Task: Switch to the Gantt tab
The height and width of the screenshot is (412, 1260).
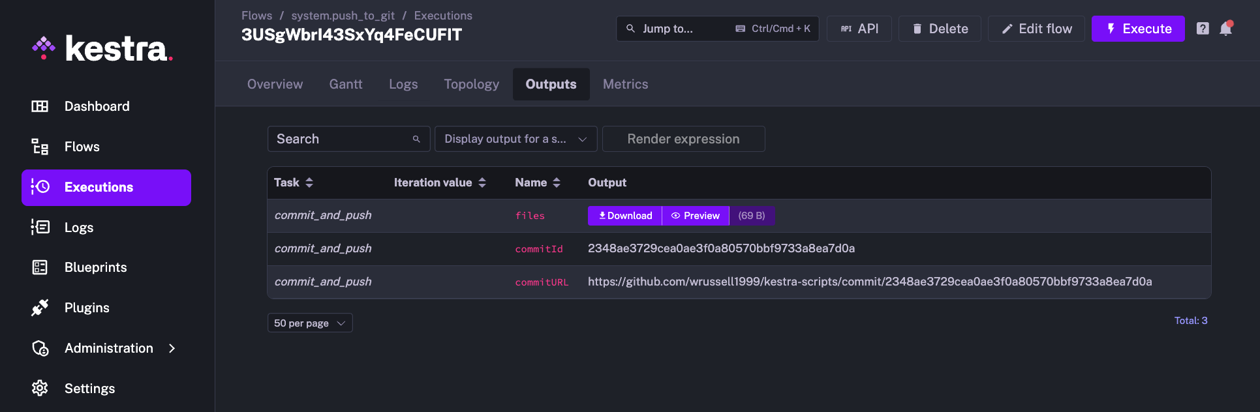Action: pos(345,84)
